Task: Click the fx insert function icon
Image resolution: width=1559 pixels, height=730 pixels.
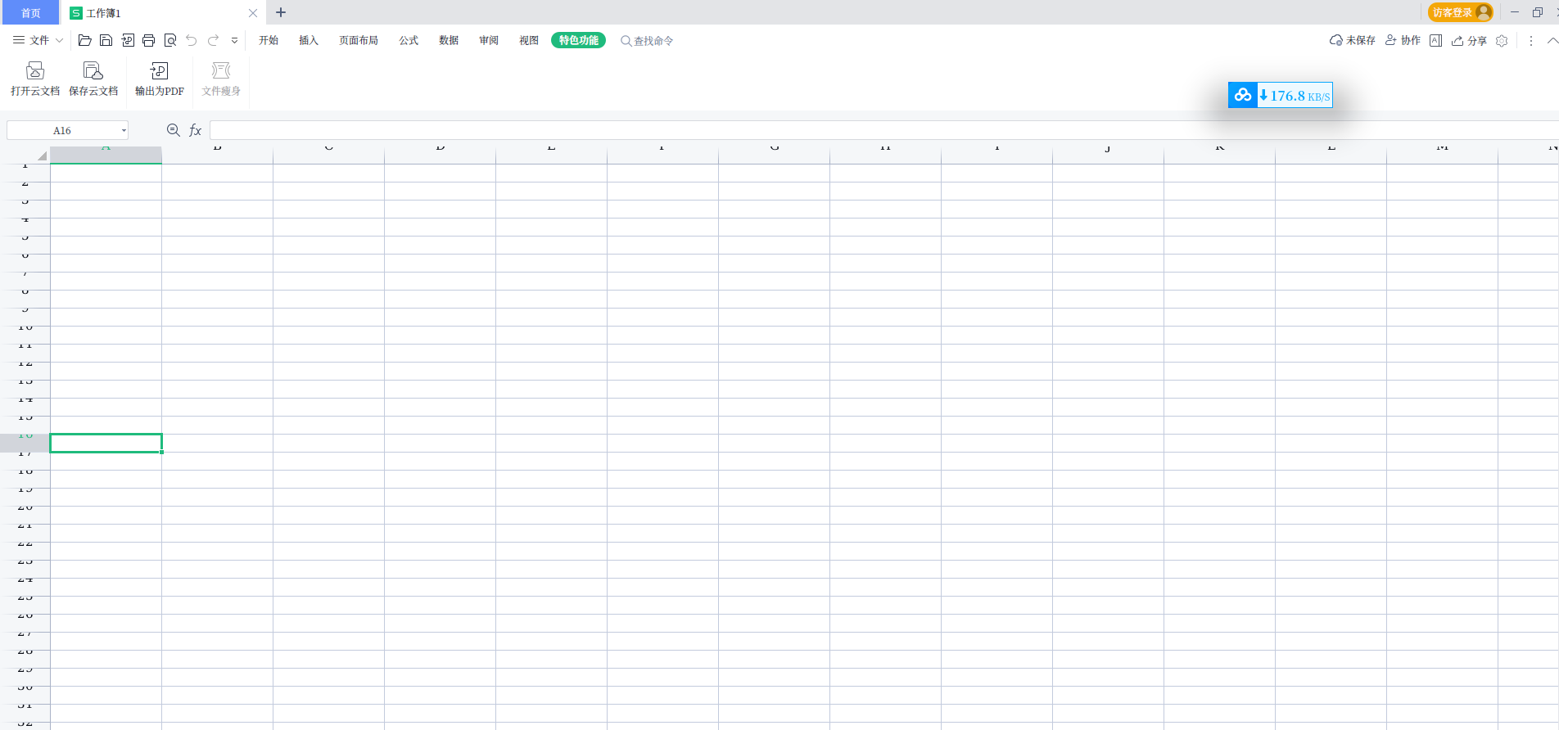Action: point(195,130)
